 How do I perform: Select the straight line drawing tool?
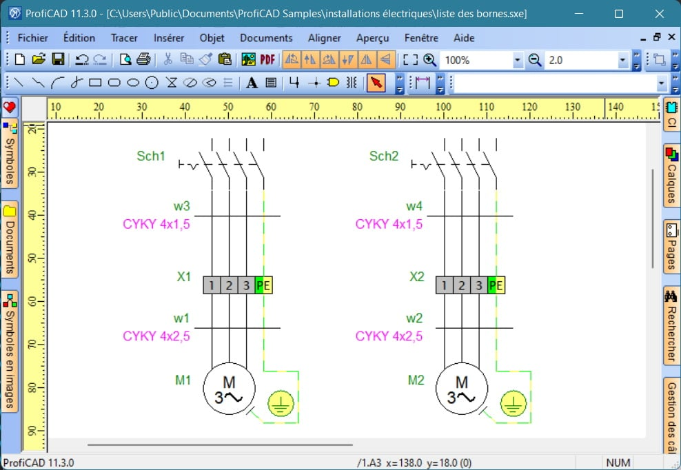19,82
